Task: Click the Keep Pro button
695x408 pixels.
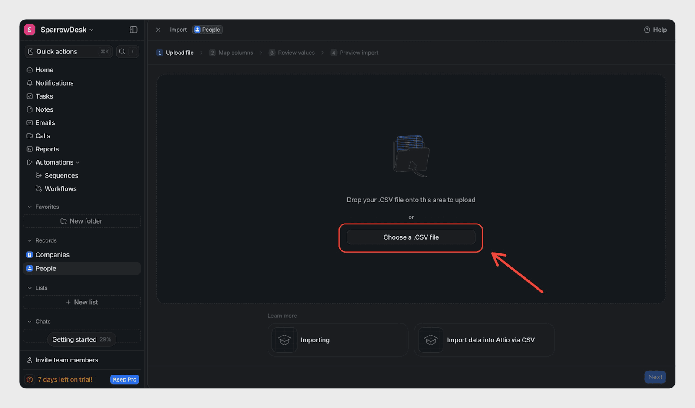Action: point(125,379)
